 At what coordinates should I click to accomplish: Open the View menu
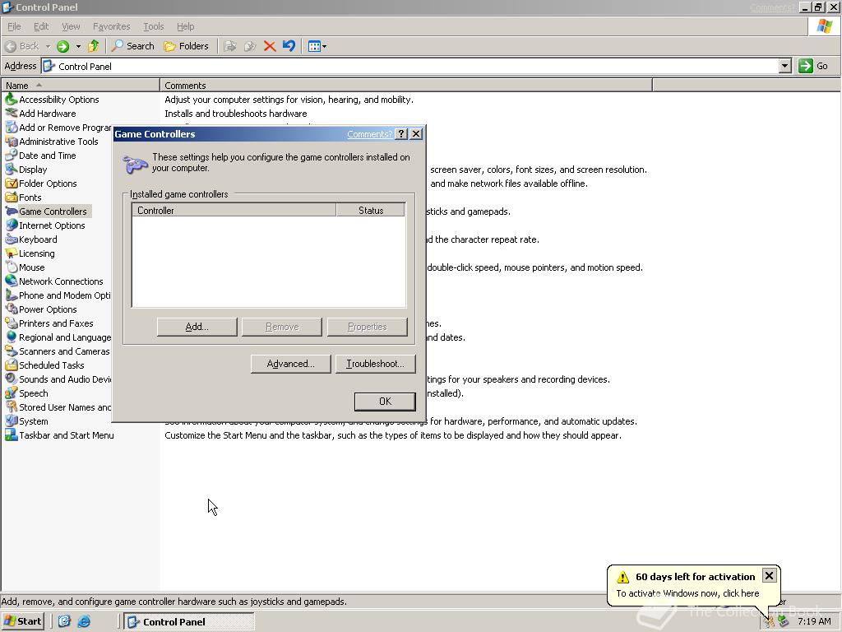tap(71, 26)
